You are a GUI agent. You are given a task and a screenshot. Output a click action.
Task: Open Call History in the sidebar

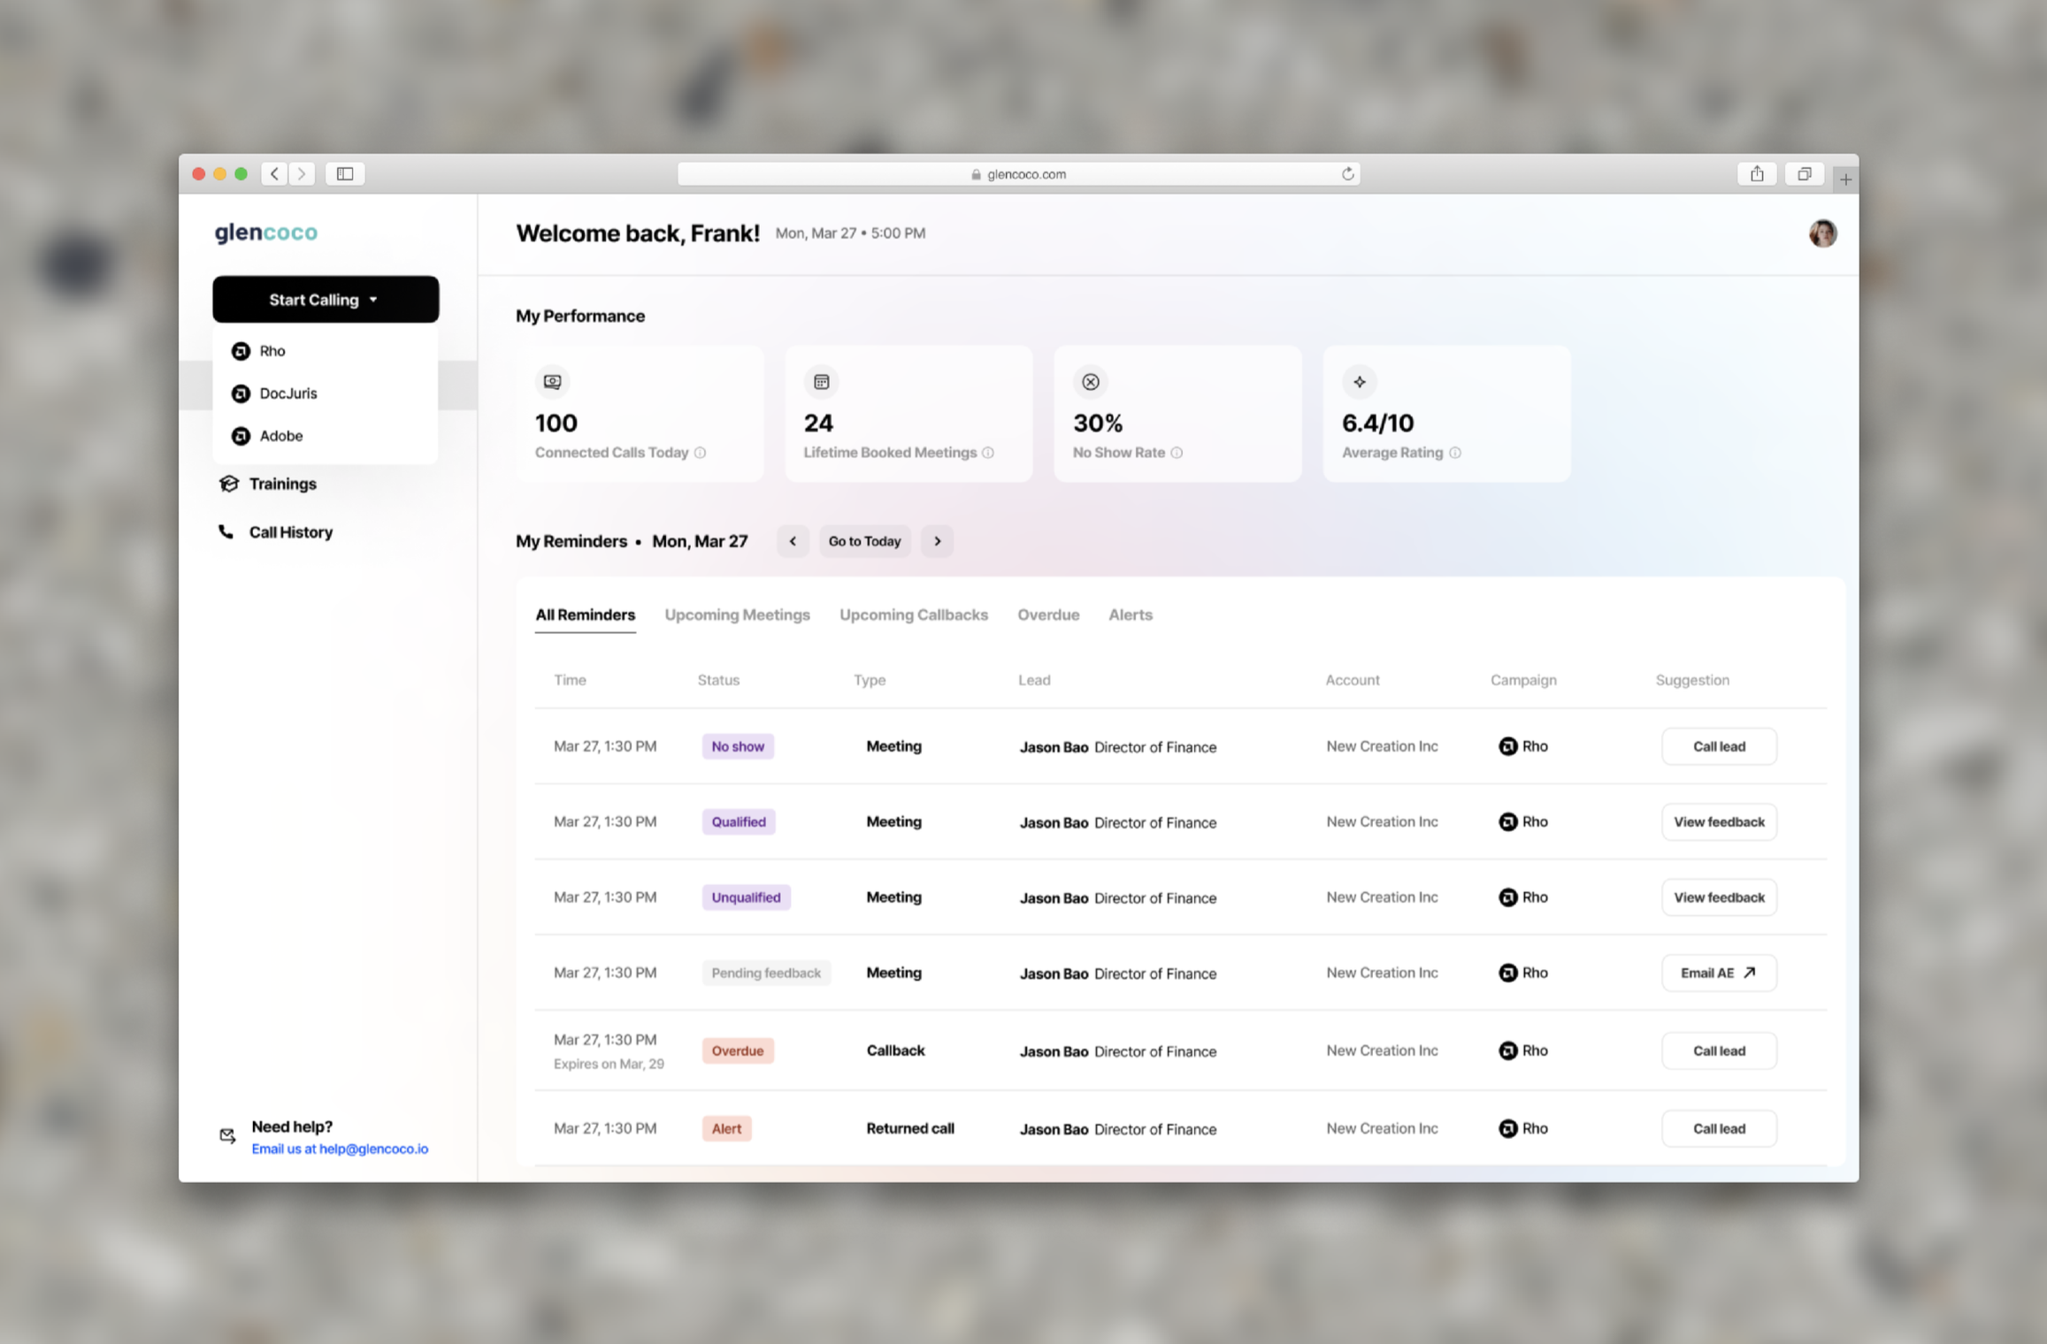coord(290,532)
